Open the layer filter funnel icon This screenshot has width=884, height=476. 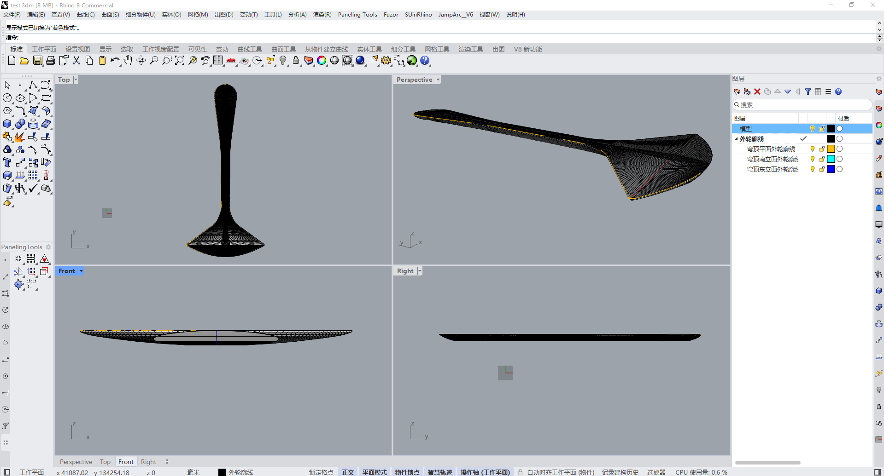[808, 92]
